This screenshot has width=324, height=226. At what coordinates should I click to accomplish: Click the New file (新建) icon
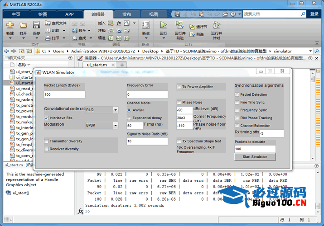tap(10, 25)
